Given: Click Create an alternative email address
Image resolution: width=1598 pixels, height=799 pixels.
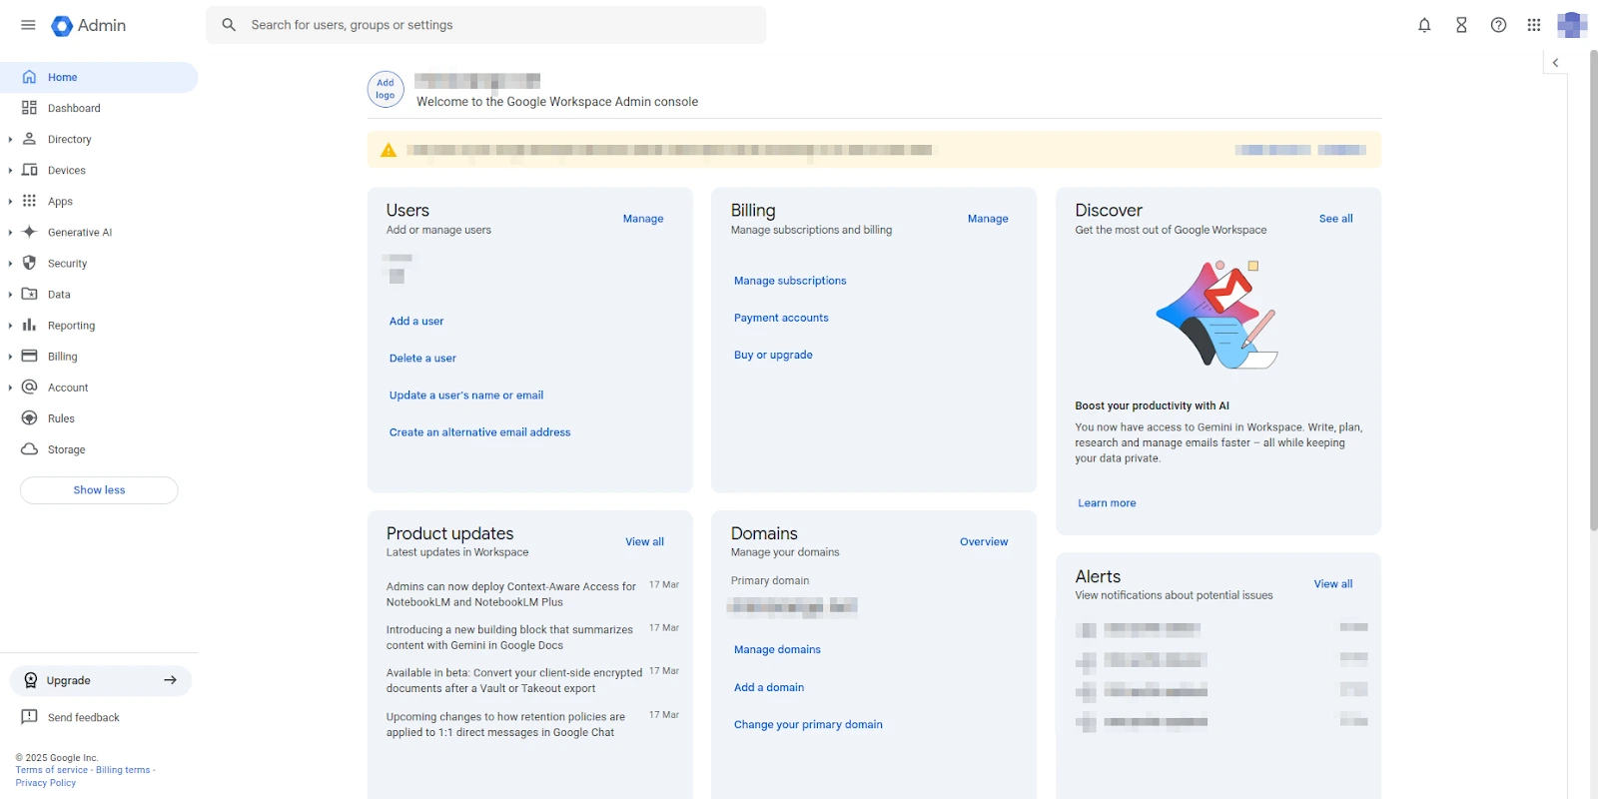Looking at the screenshot, I should (x=479, y=432).
